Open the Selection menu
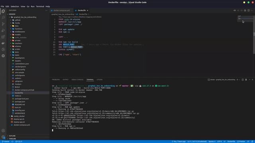The image size is (255, 143). [x=15, y=6]
